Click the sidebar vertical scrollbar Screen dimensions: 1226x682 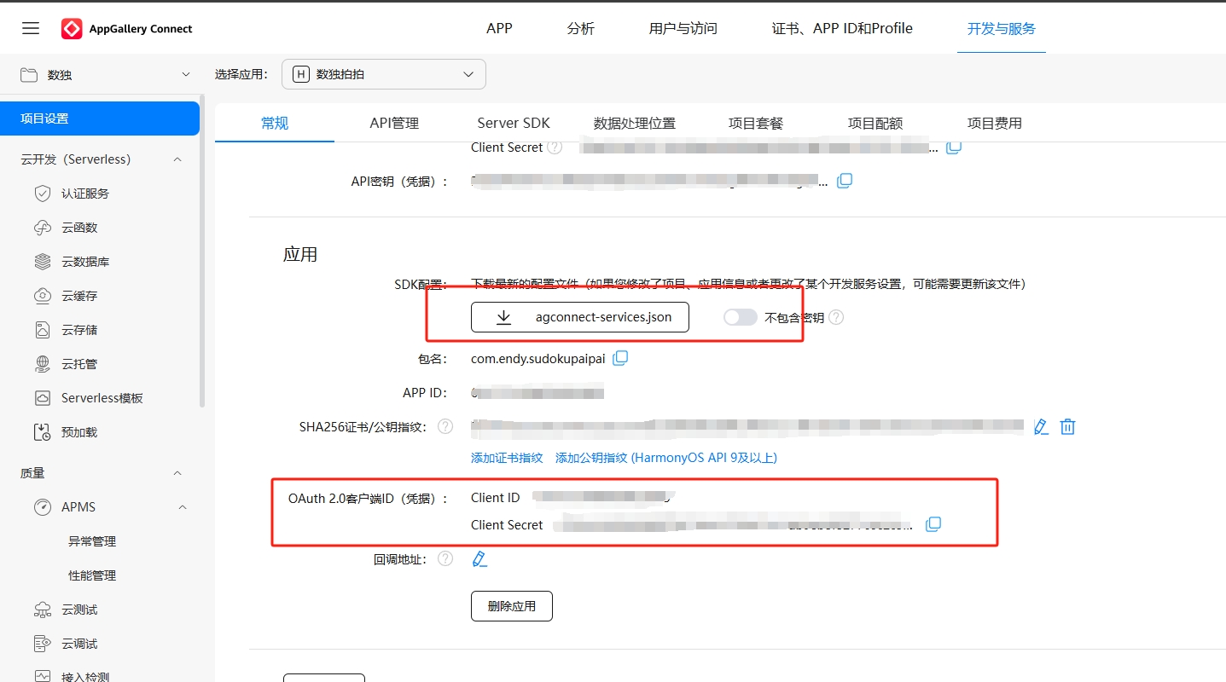(202, 251)
